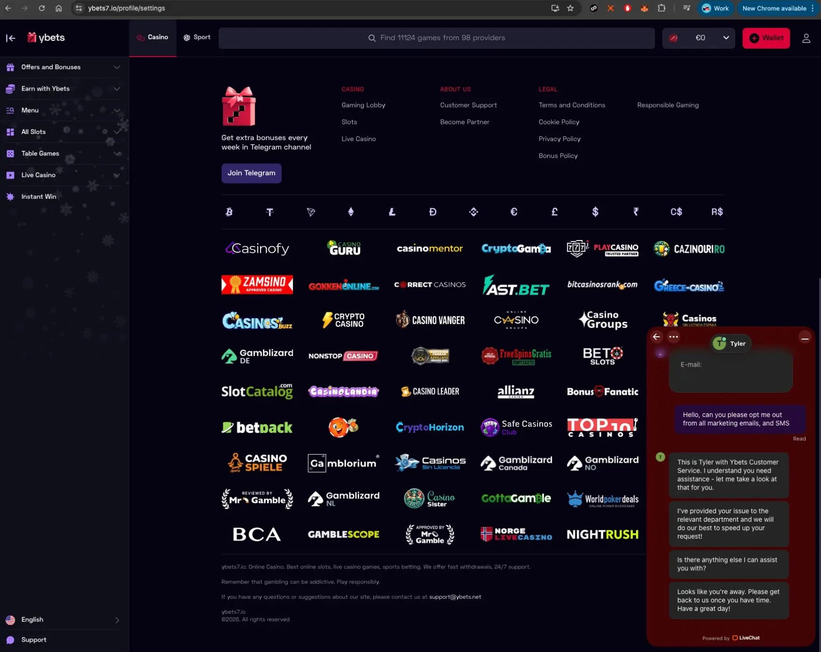Click the Tether currency icon
This screenshot has width=821, height=652.
point(269,212)
